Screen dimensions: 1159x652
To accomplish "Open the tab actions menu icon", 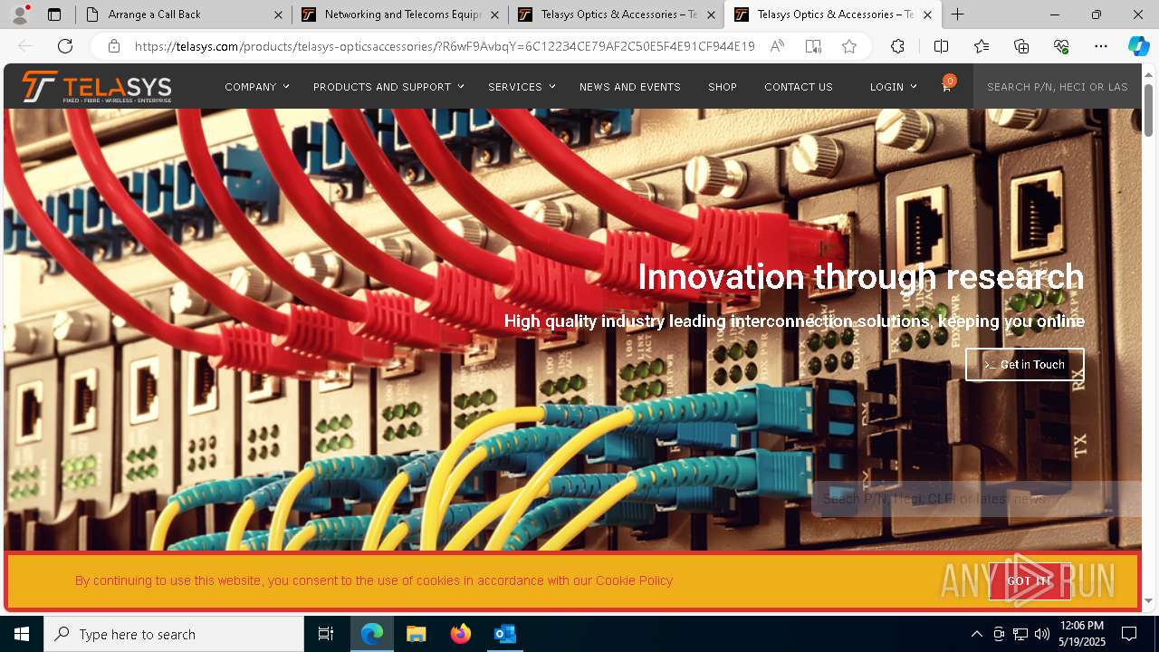I will [54, 14].
